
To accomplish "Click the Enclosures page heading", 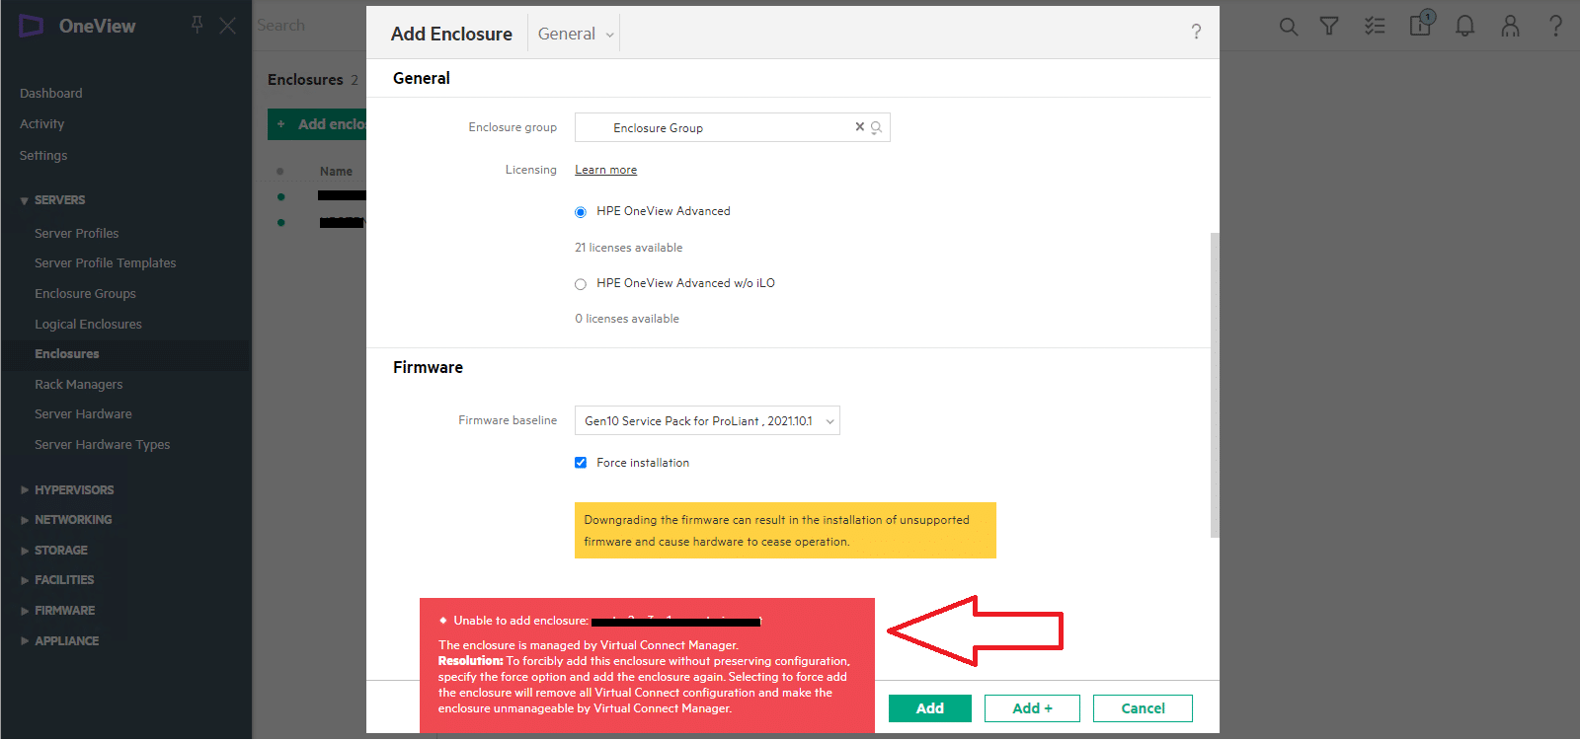I will click(x=305, y=80).
